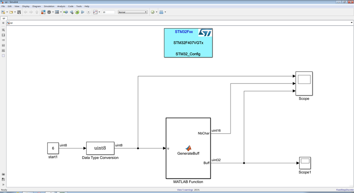Open Model Configuration Parameters gear icon
This screenshot has height=193, width=354.
(x=49, y=12)
